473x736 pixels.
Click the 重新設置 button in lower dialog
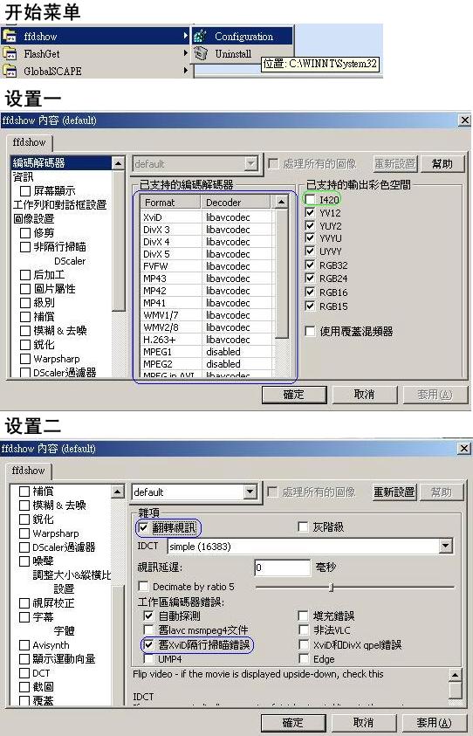pyautogui.click(x=394, y=492)
